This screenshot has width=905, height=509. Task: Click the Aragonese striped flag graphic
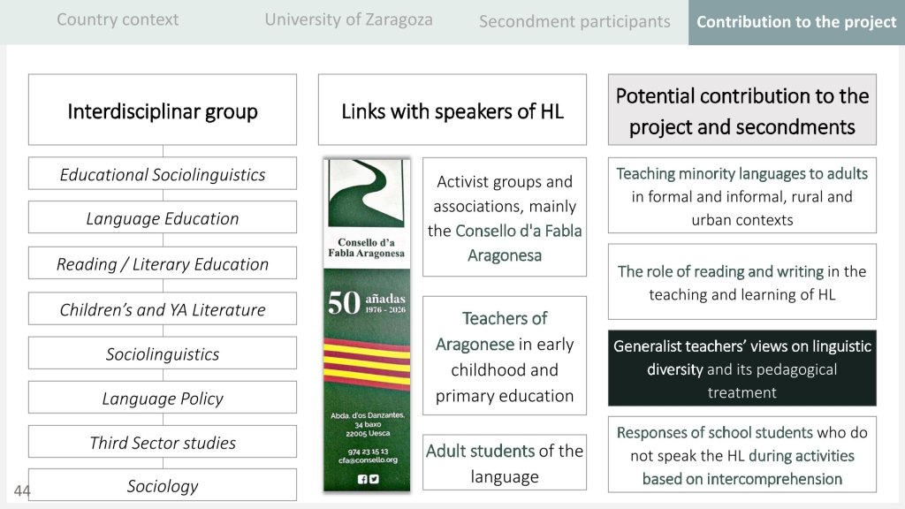point(366,364)
